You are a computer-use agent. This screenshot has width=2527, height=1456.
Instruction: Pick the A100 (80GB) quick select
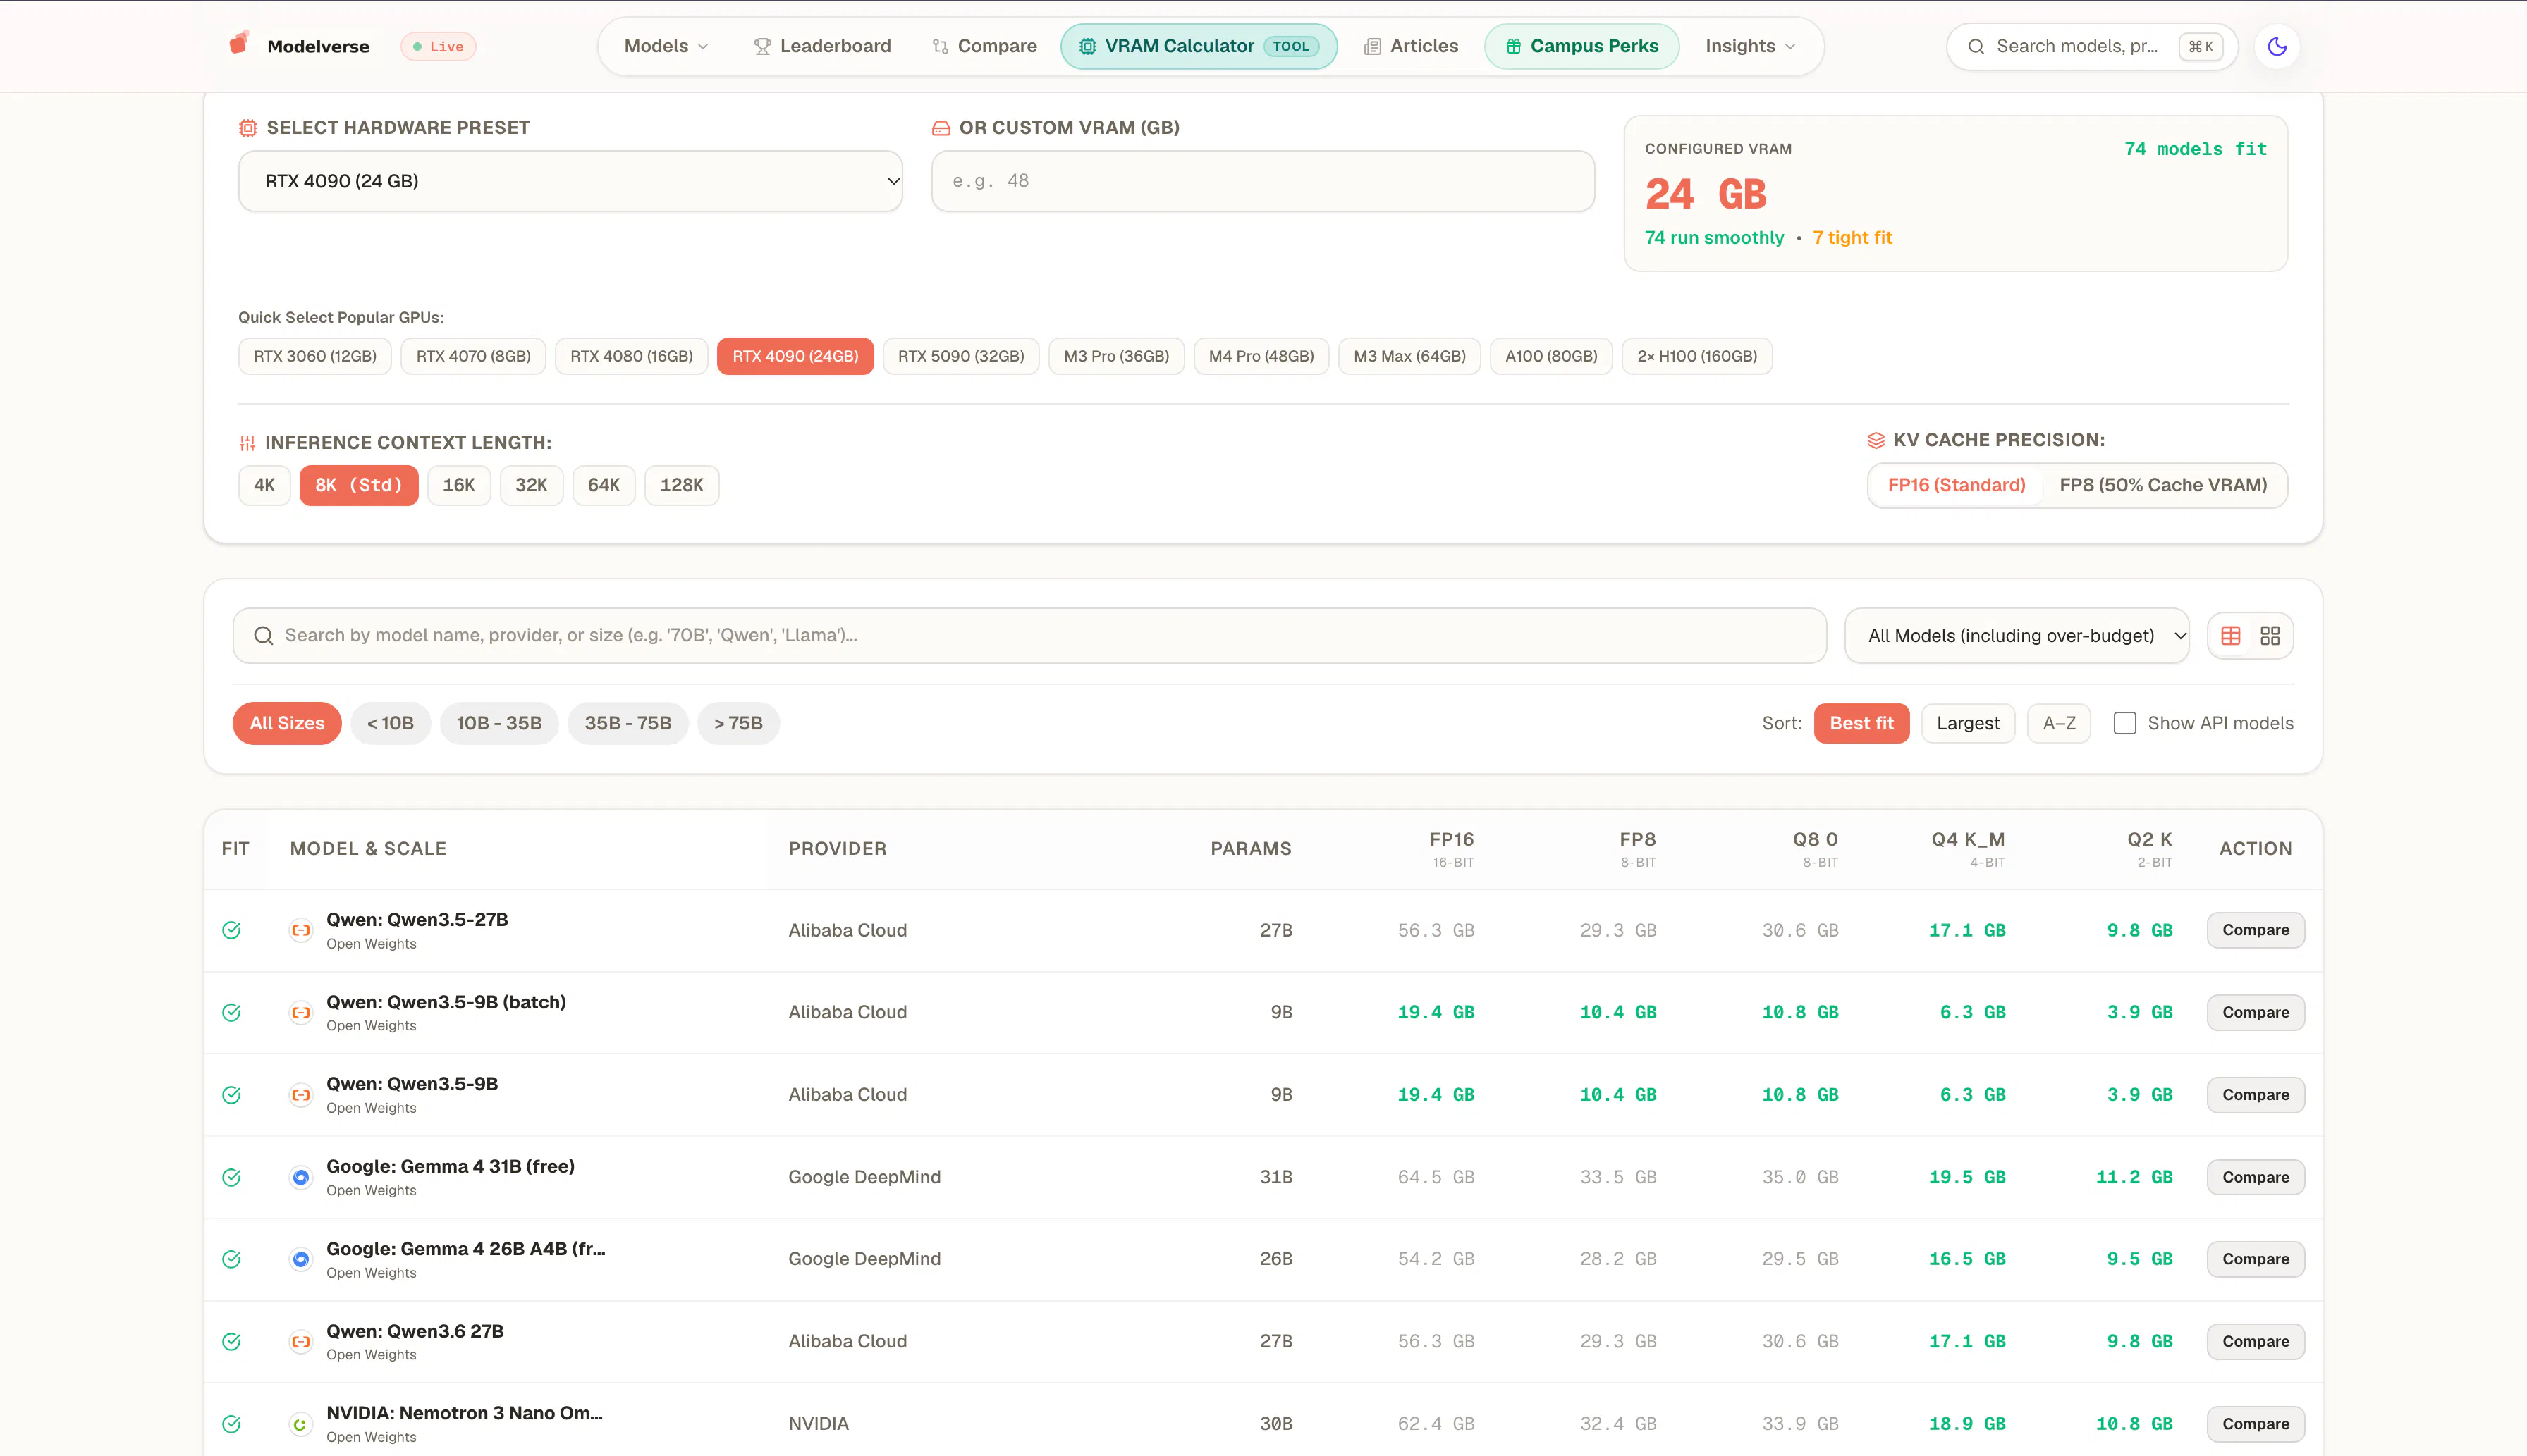click(1550, 356)
